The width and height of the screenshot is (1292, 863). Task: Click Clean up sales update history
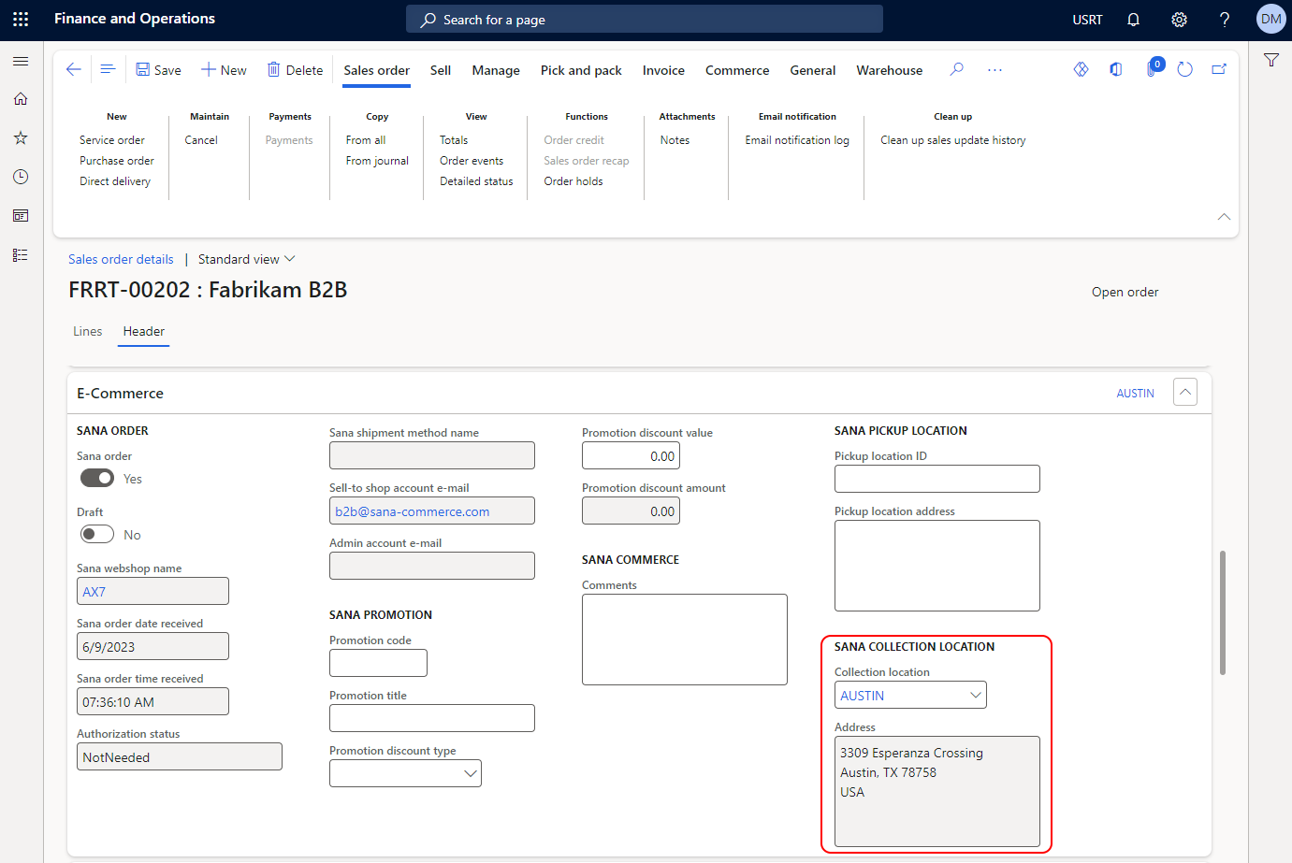tap(952, 140)
